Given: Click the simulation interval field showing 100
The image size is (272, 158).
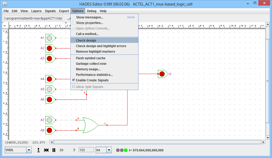Looking at the screenshot, I should [86, 150].
